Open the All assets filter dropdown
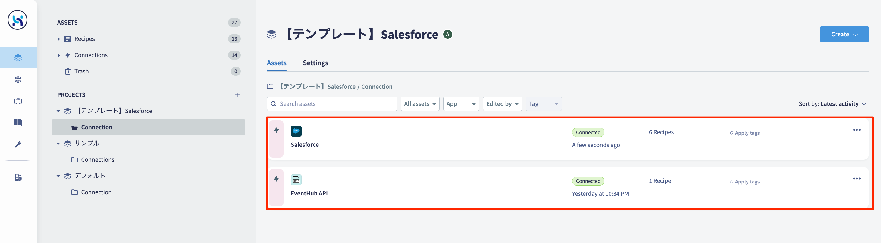This screenshot has width=881, height=243. [x=420, y=104]
